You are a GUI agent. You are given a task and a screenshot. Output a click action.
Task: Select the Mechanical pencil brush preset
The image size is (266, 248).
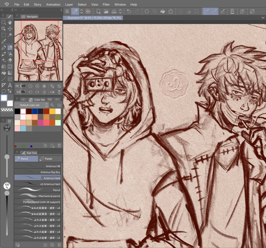click(x=37, y=196)
